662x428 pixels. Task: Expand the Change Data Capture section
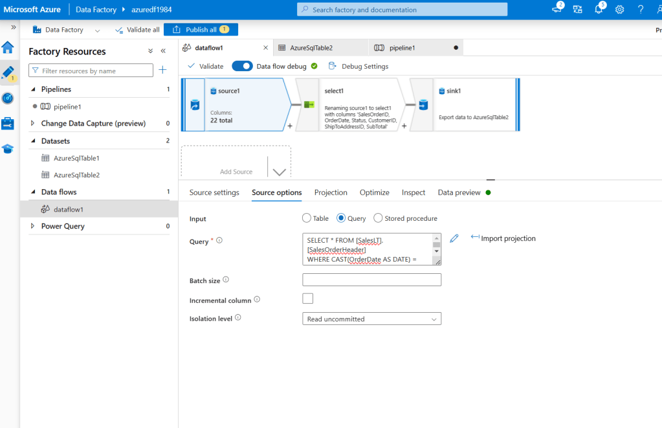coord(34,123)
